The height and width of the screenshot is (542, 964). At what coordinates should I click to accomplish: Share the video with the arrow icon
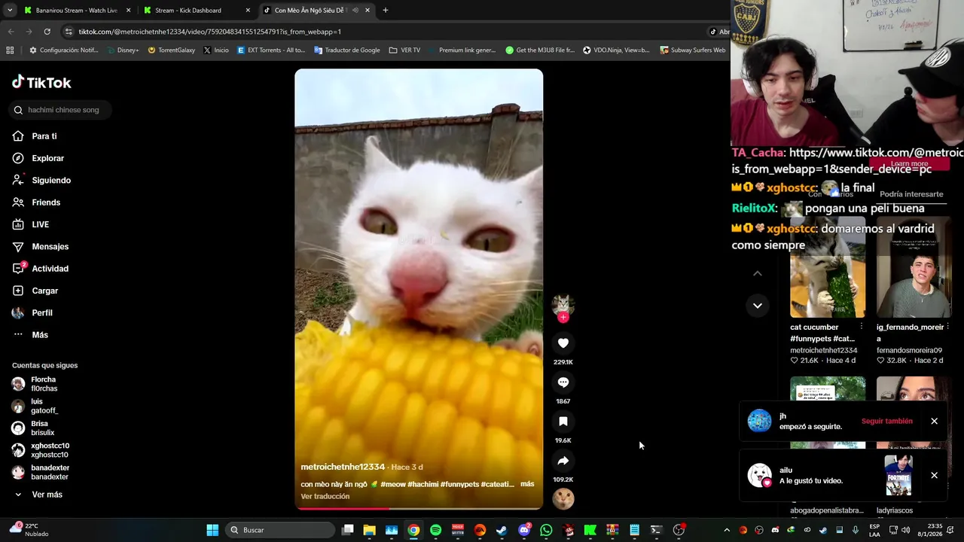[563, 461]
